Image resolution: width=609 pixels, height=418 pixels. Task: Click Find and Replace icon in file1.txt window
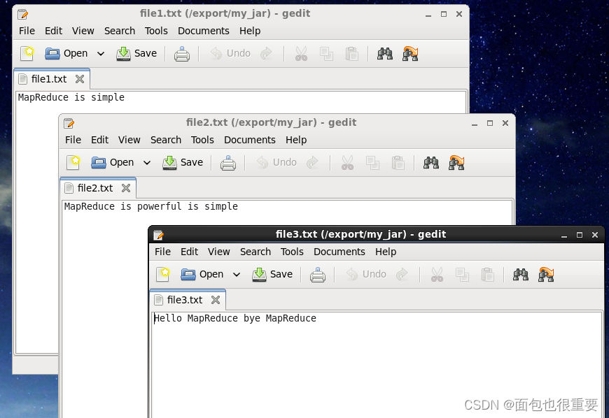410,54
